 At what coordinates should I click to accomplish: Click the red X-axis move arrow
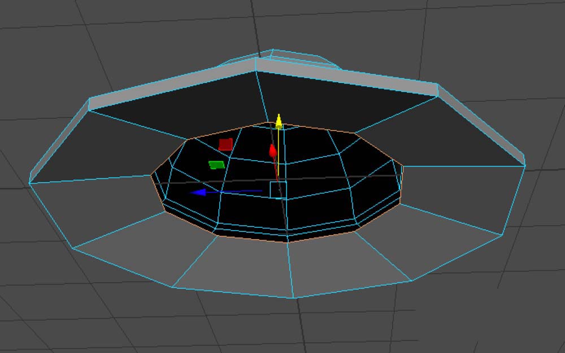coord(273,151)
